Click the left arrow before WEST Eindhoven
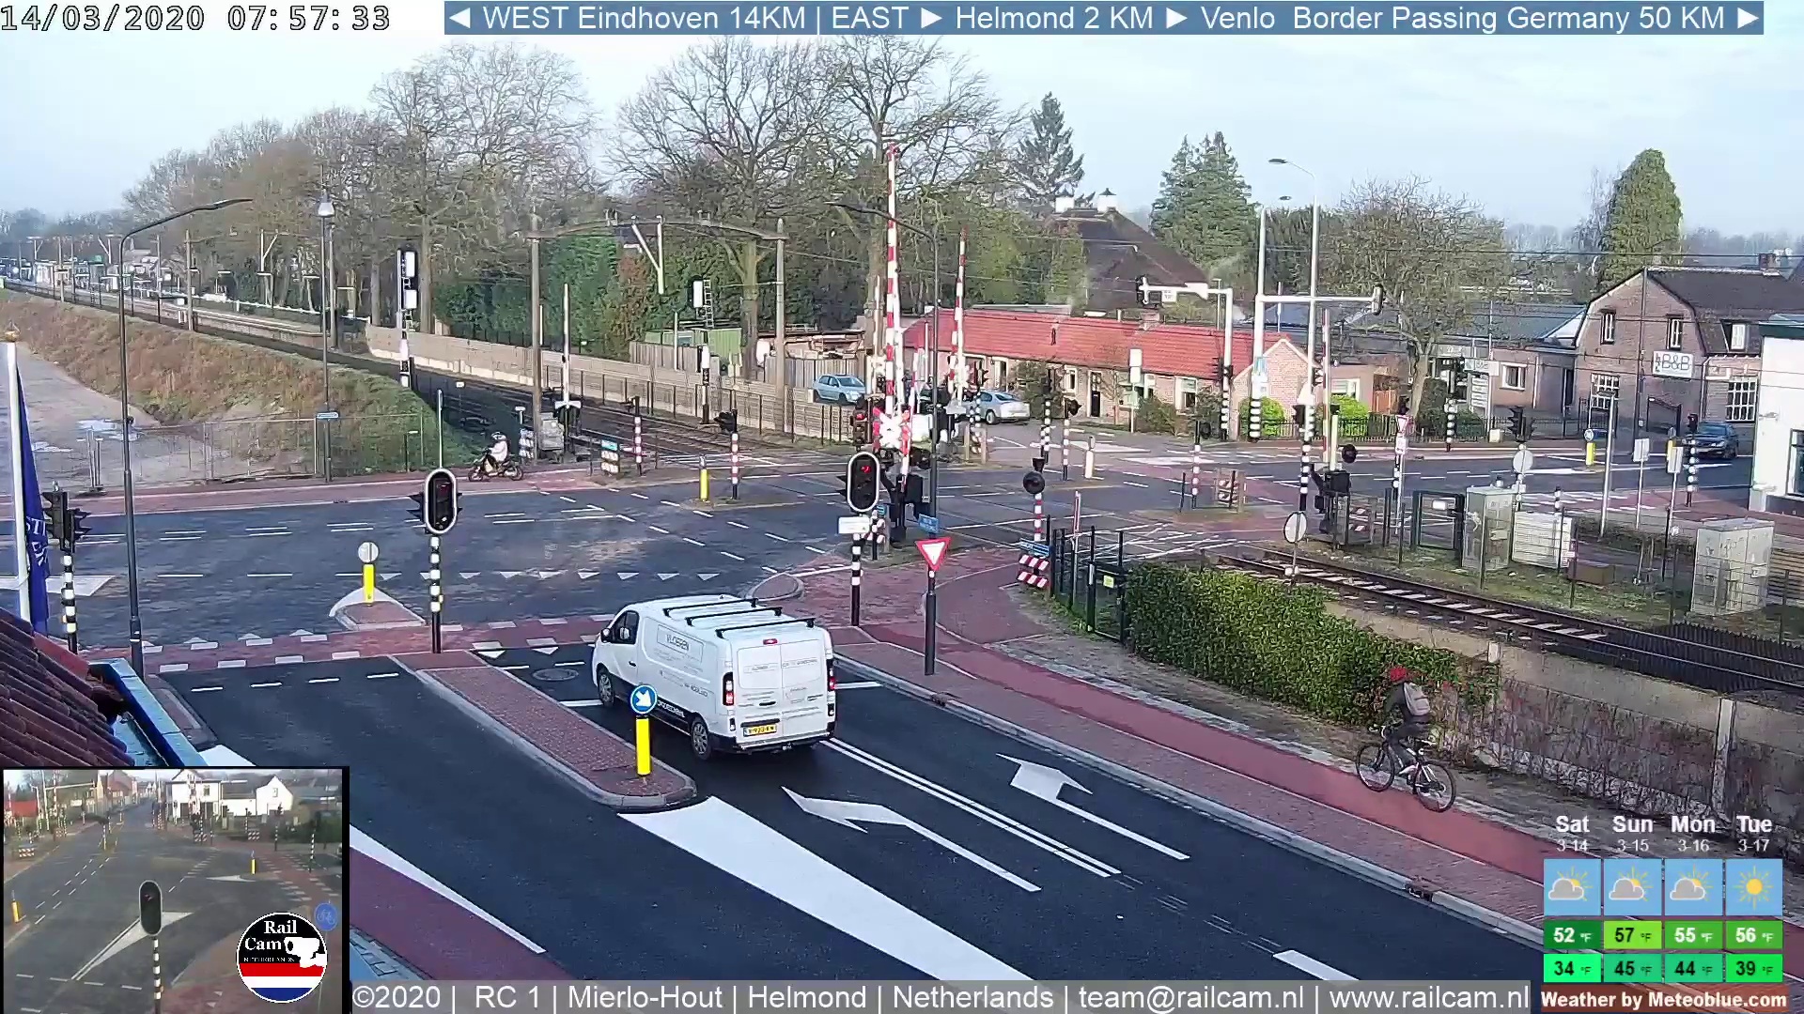The width and height of the screenshot is (1804, 1014). [459, 18]
